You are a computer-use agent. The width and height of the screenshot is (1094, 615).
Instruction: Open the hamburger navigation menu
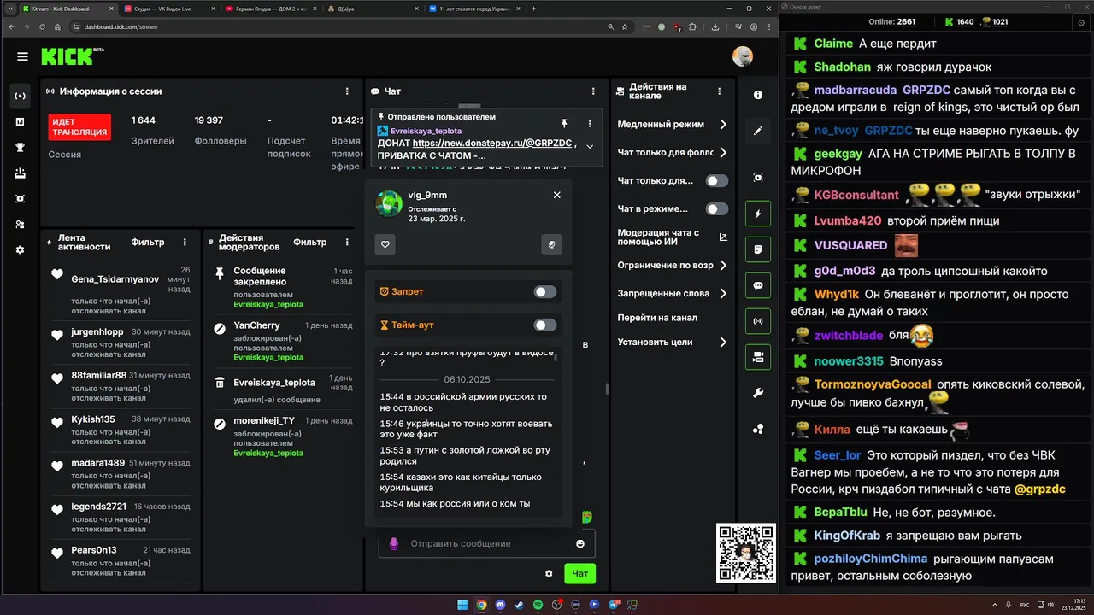tap(22, 56)
